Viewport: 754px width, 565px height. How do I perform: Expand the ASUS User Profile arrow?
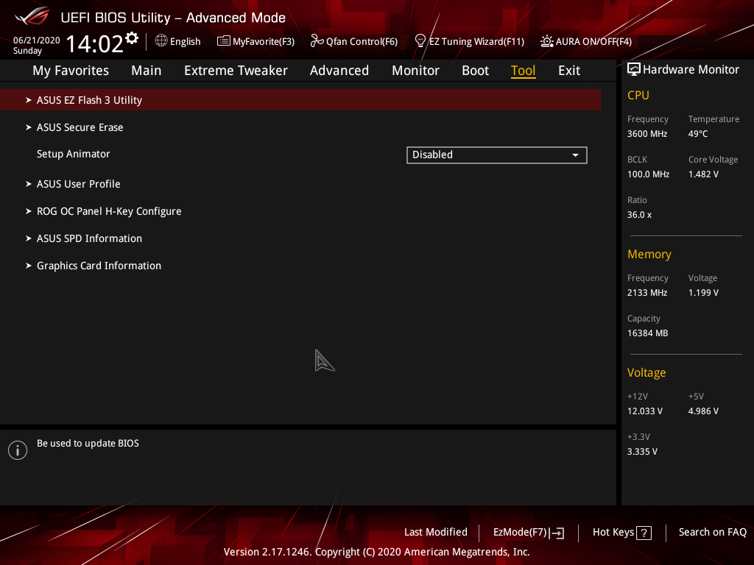pyautogui.click(x=29, y=184)
